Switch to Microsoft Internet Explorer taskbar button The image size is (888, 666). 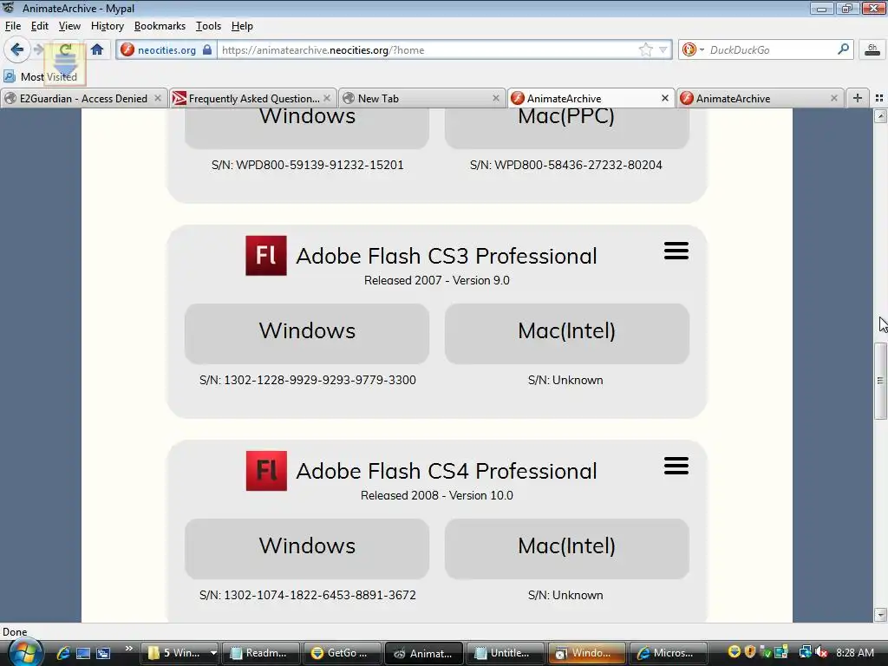click(669, 653)
